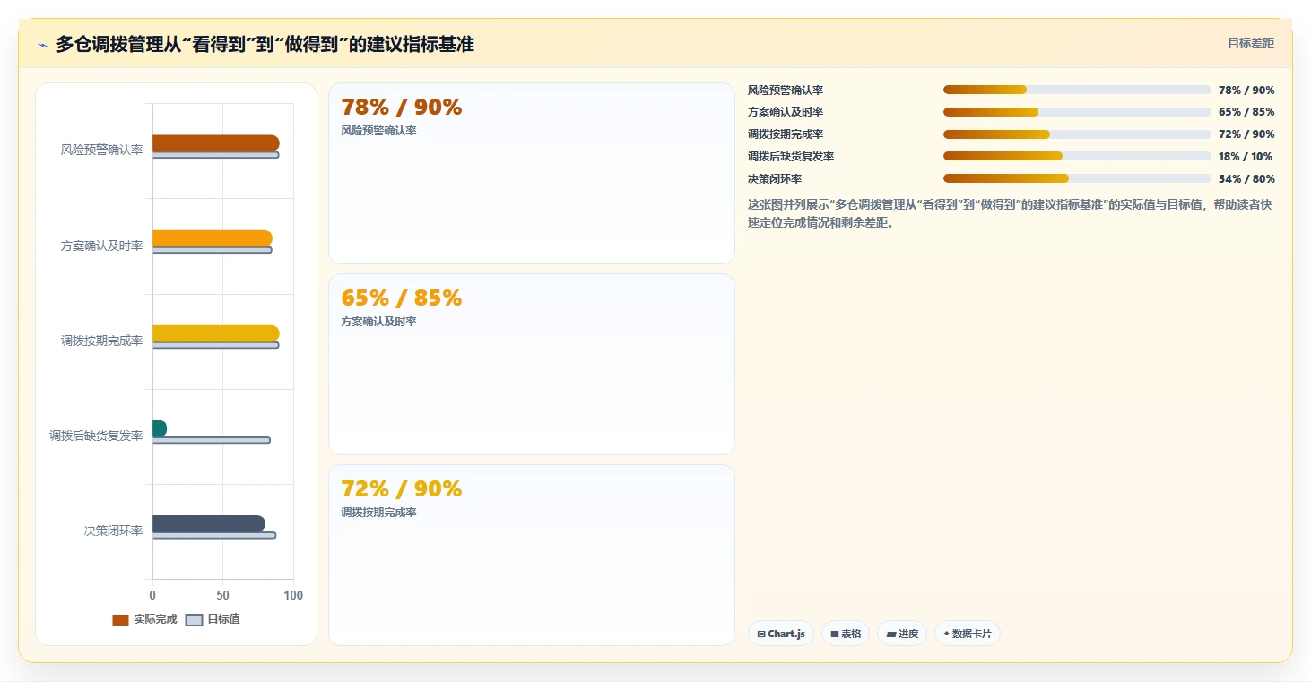The width and height of the screenshot is (1311, 682).
Task: Click the 调拨按期完成率 progress bar
Action: (x=1077, y=134)
